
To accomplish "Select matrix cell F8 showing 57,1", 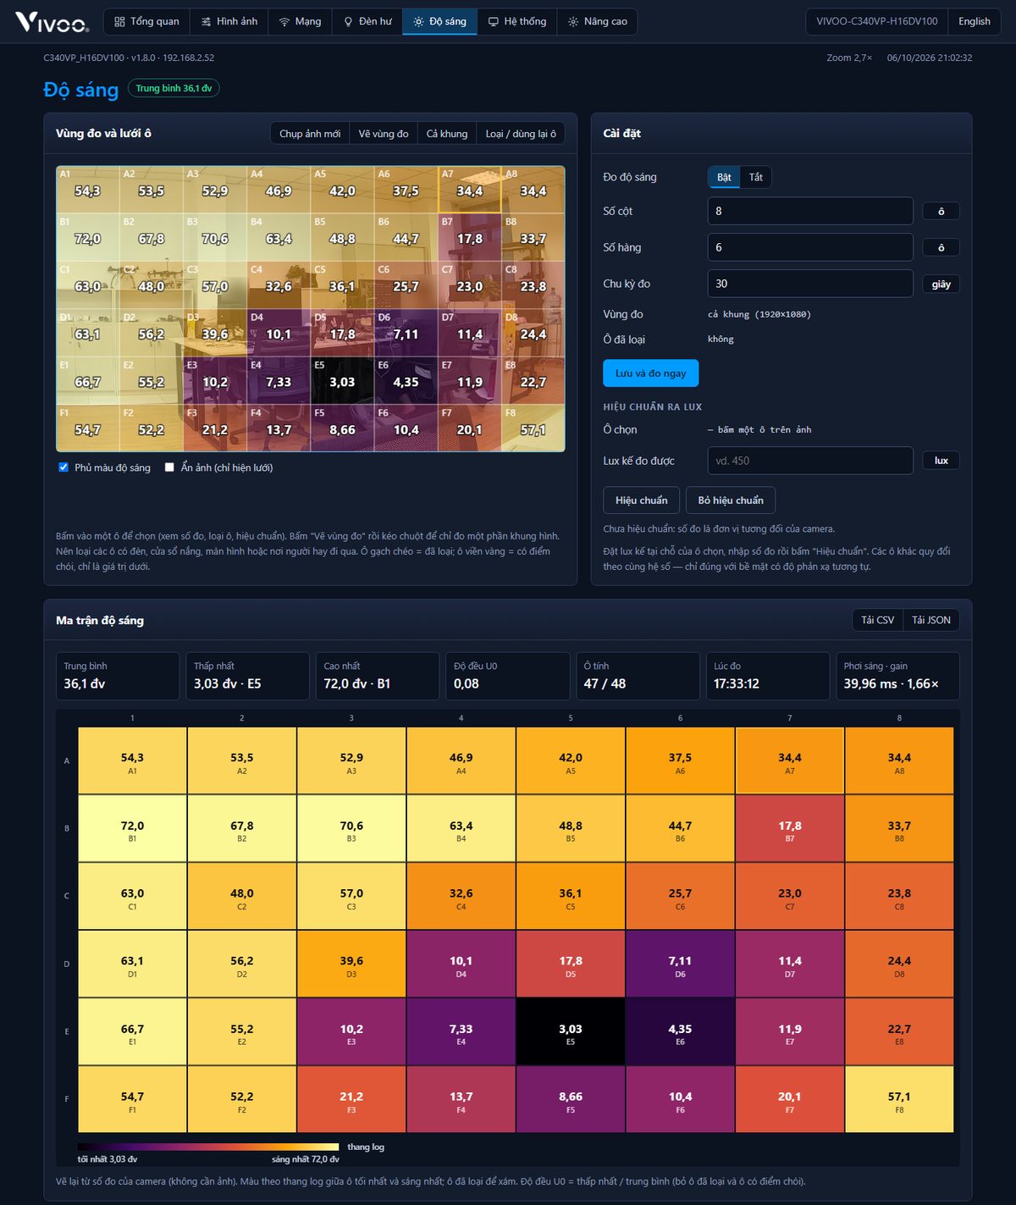I will click(899, 1100).
